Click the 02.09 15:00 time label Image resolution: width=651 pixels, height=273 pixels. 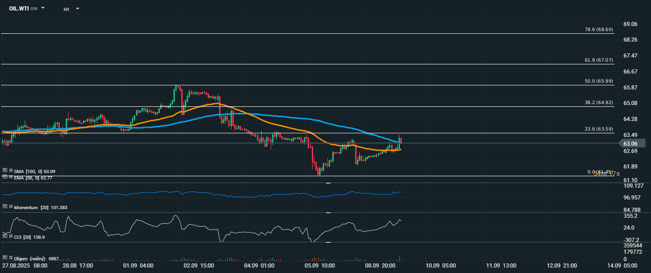click(199, 265)
